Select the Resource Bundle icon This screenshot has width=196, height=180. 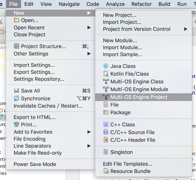pos(106,171)
